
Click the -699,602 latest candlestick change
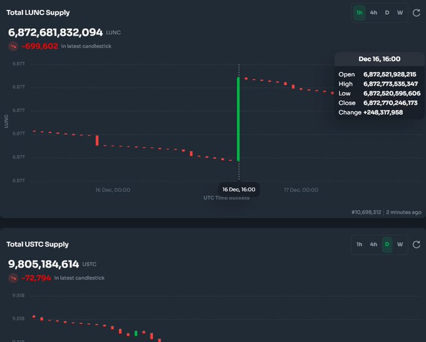[x=39, y=46]
